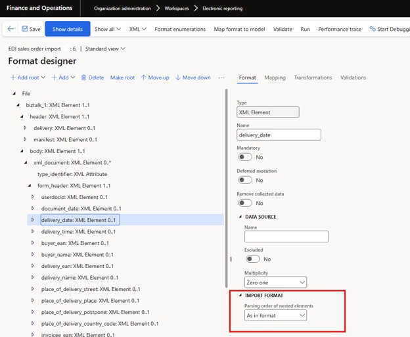Open the Standard view selector
The height and width of the screenshot is (337, 410).
click(x=105, y=49)
